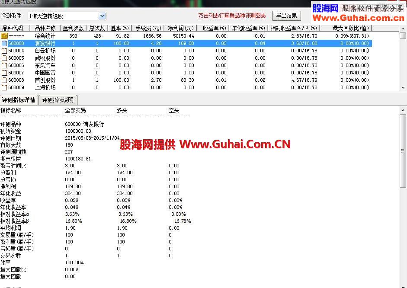This screenshot has height=288, width=407.
Task: Click the 600000-浦发银行 detail value
Action: pos(84,124)
